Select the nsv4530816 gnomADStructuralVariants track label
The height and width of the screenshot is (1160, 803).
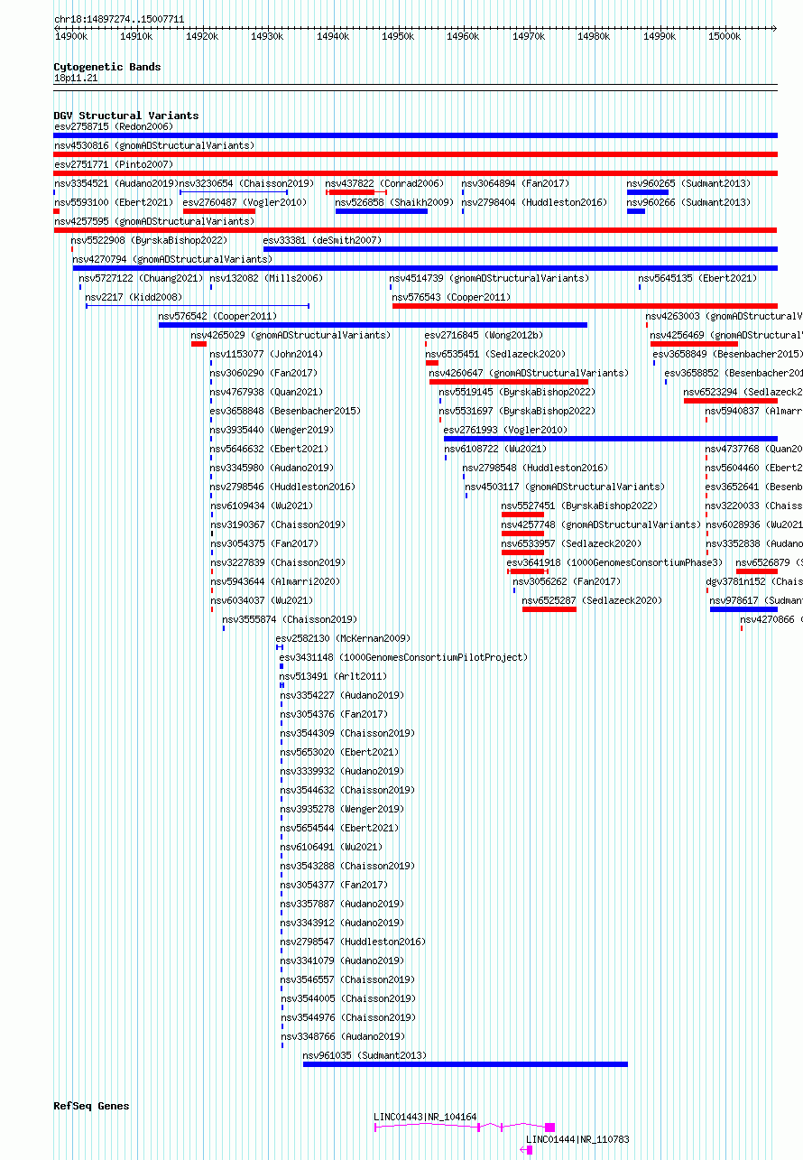coord(154,145)
